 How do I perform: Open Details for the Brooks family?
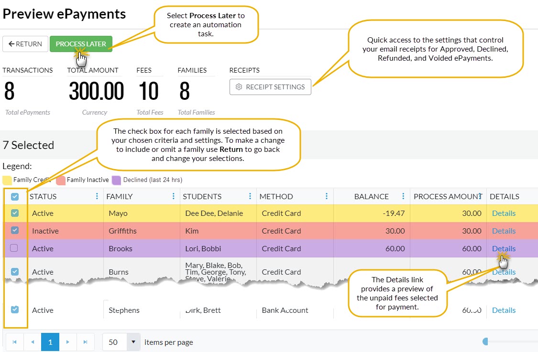click(x=504, y=248)
